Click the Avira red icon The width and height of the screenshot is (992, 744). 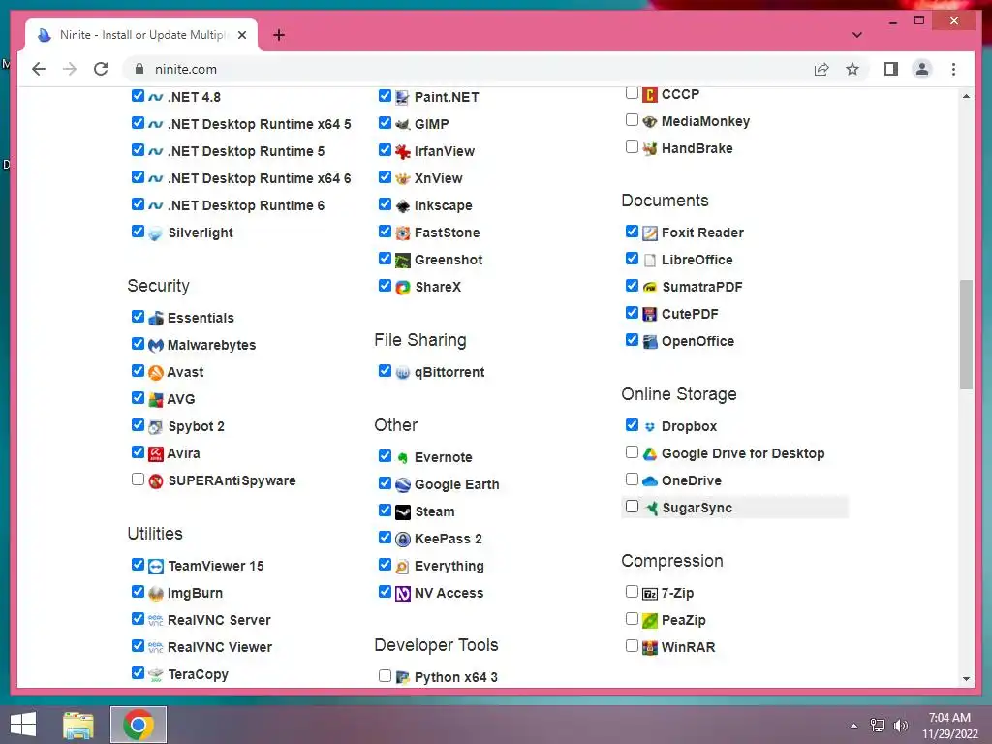[x=156, y=453]
